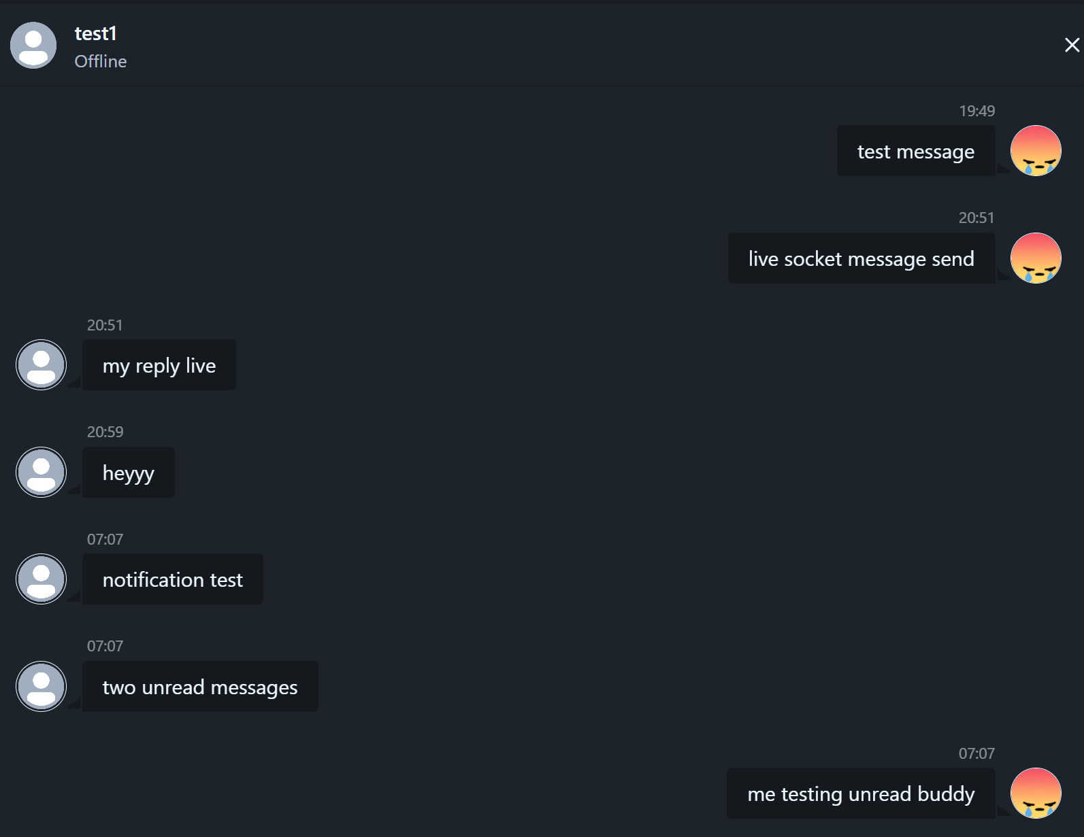Click the 19:49 timestamp above the first message
Viewport: 1084px width, 837px height.
click(x=976, y=111)
